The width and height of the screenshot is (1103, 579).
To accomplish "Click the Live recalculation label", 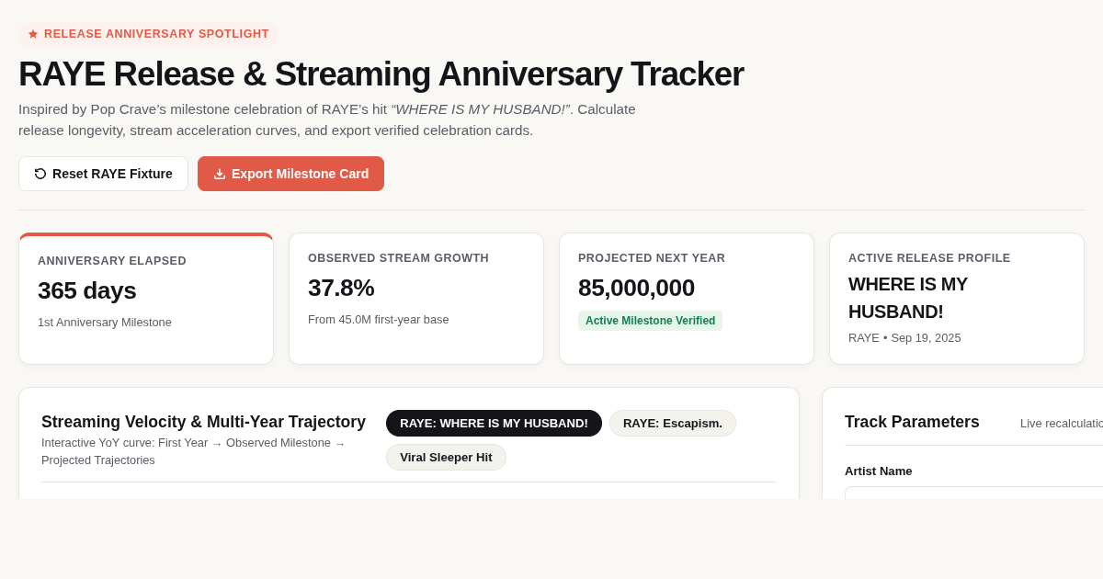I will tap(1062, 423).
